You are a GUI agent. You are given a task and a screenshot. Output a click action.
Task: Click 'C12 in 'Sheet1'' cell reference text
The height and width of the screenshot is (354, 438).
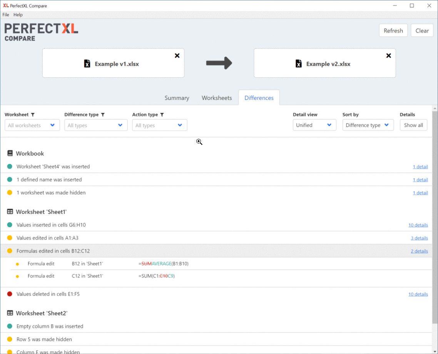(87, 276)
